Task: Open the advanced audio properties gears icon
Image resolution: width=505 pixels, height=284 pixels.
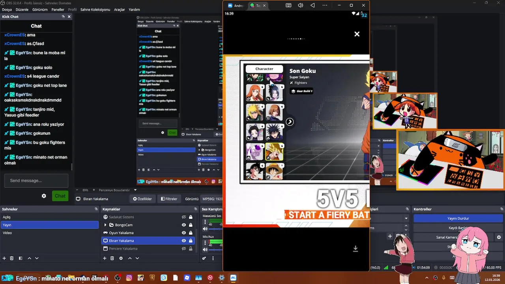Action: tap(204, 258)
